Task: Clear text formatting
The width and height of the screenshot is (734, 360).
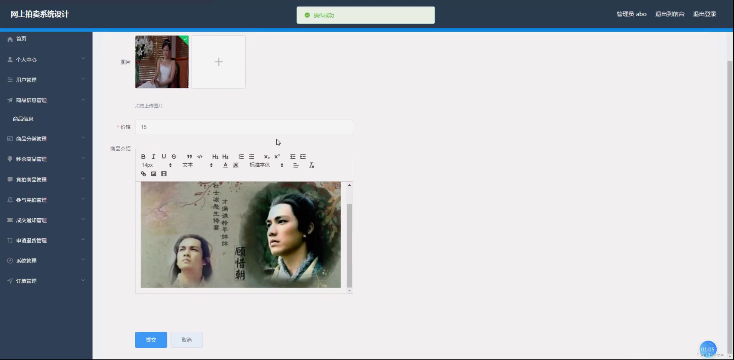Action: pyautogui.click(x=312, y=165)
